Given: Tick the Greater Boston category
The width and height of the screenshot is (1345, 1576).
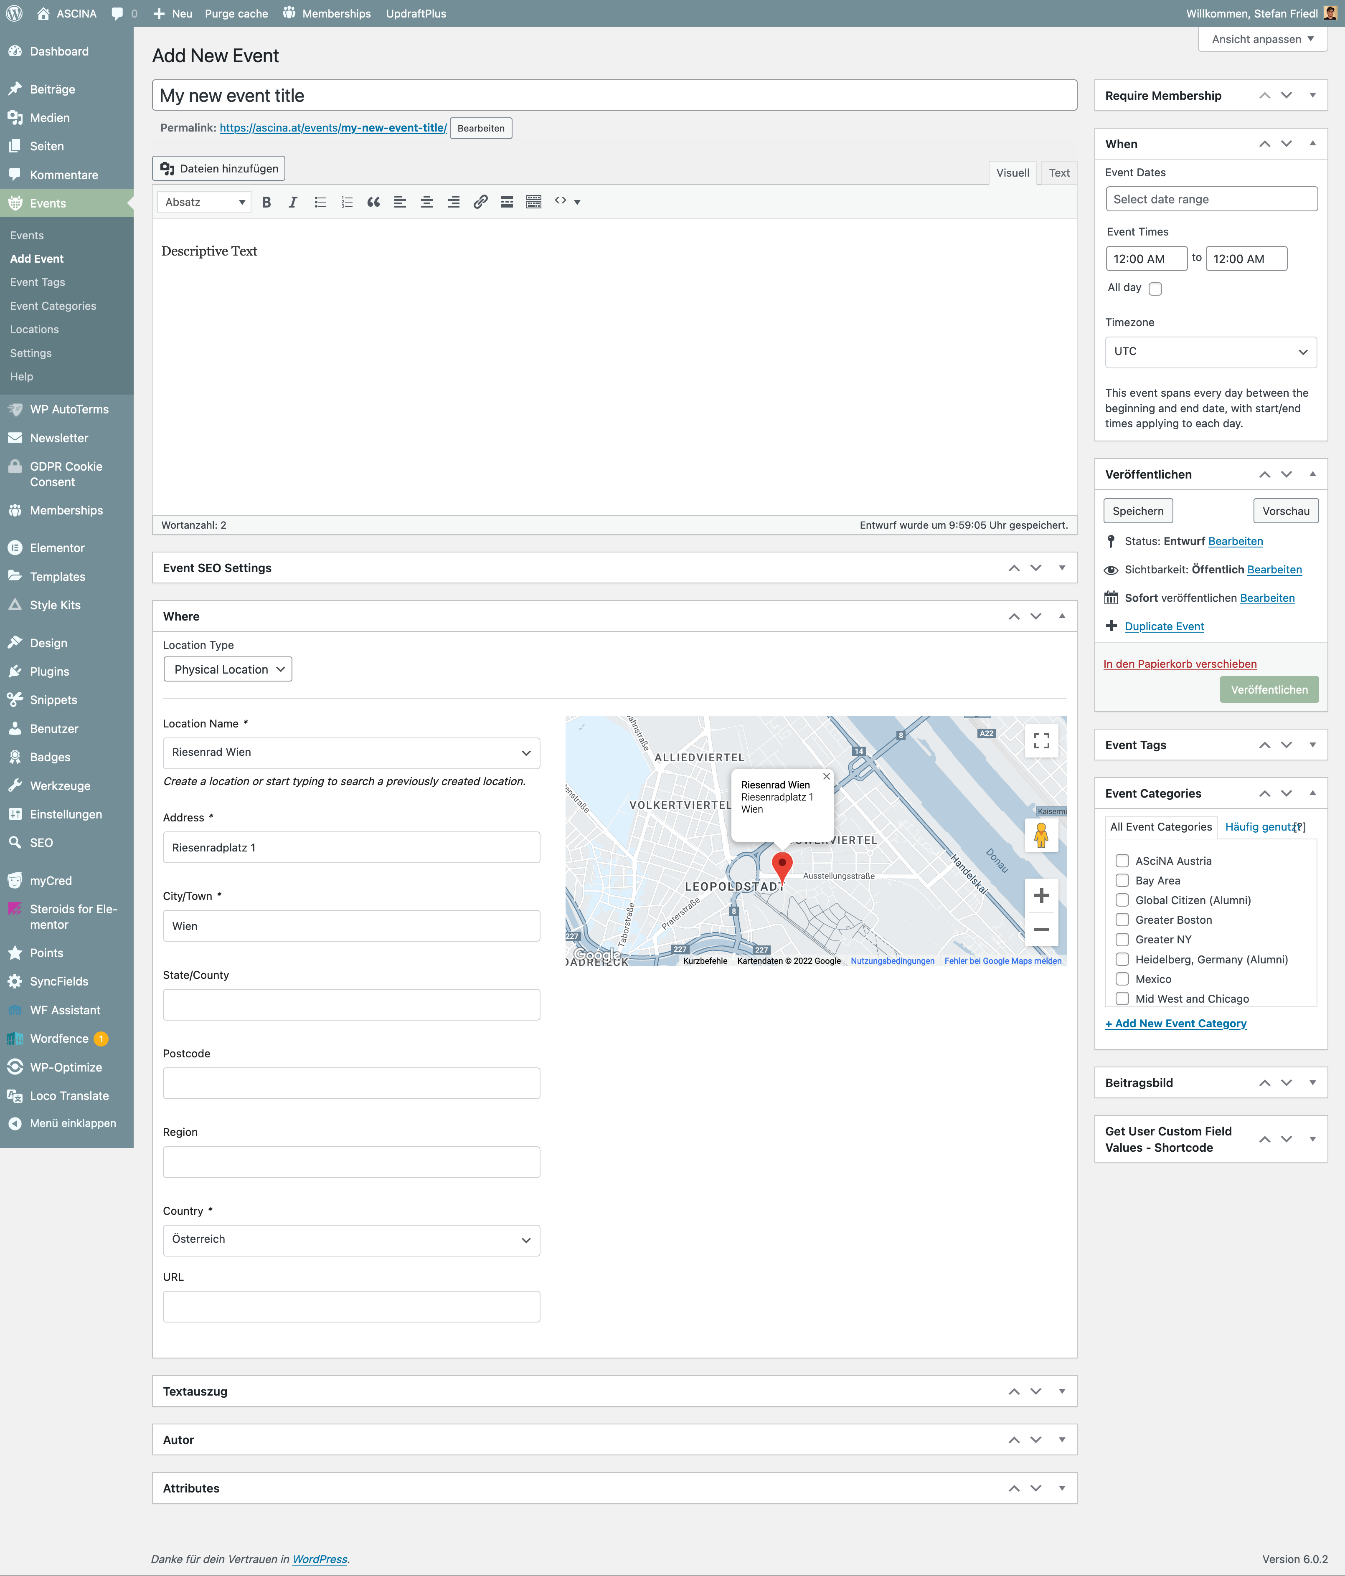Looking at the screenshot, I should coord(1122,920).
